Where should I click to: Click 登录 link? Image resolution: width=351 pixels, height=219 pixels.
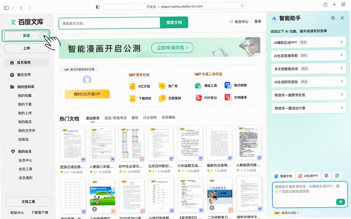click(258, 21)
